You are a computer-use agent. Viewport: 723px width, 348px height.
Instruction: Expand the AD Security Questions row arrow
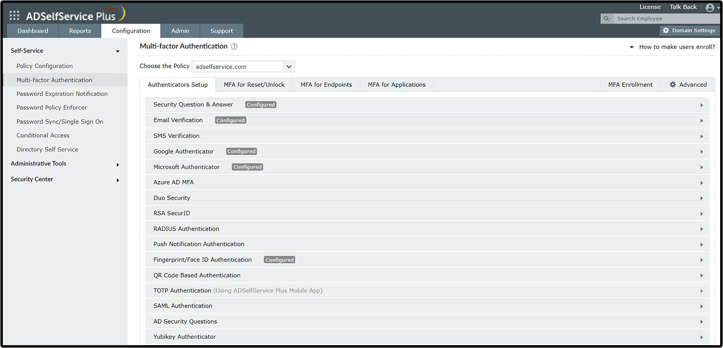[702, 322]
